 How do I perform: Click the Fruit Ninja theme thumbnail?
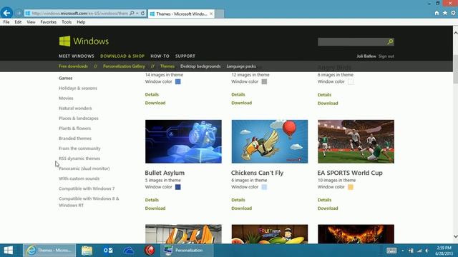(270, 234)
